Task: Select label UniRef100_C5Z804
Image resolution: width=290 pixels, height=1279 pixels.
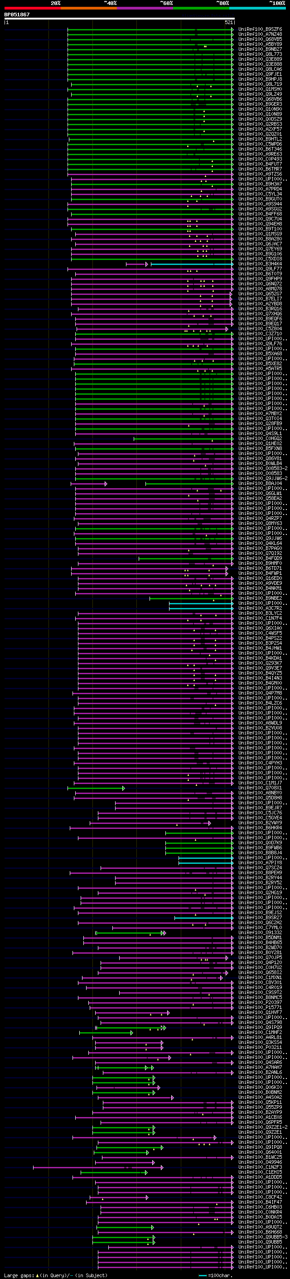Action: pos(260,328)
